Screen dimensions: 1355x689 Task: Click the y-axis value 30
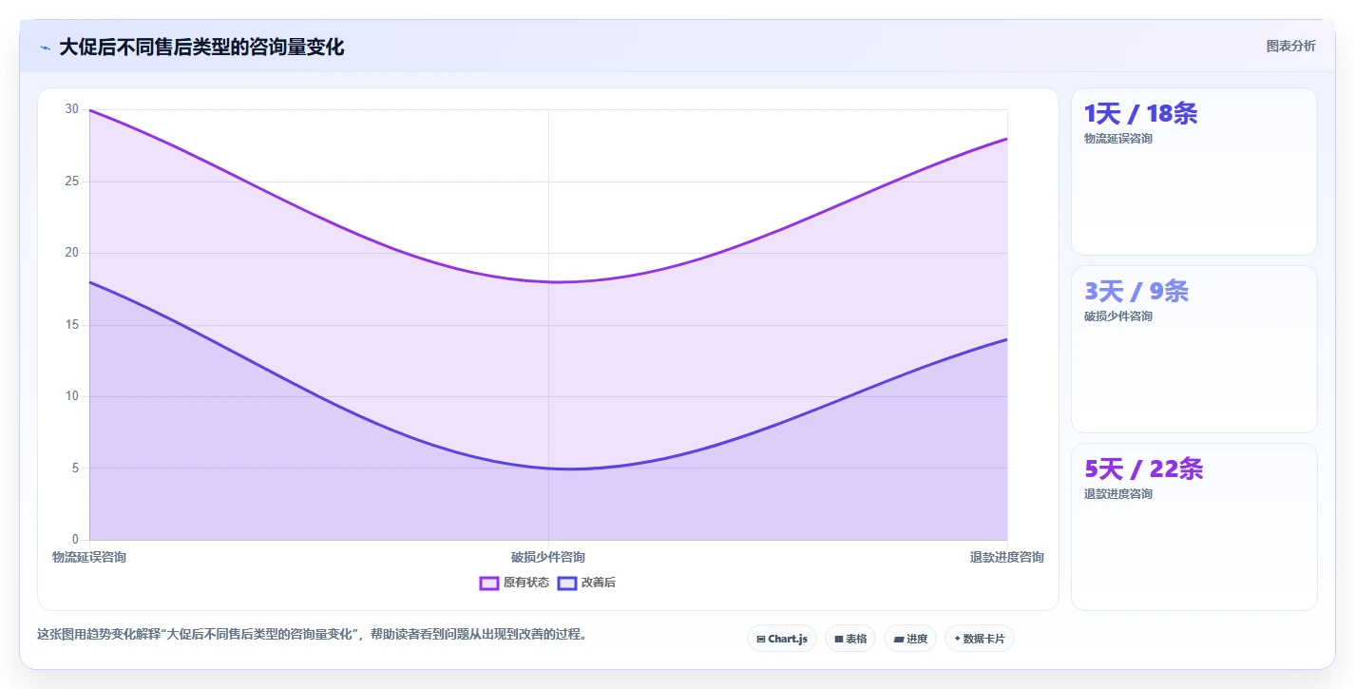point(72,109)
